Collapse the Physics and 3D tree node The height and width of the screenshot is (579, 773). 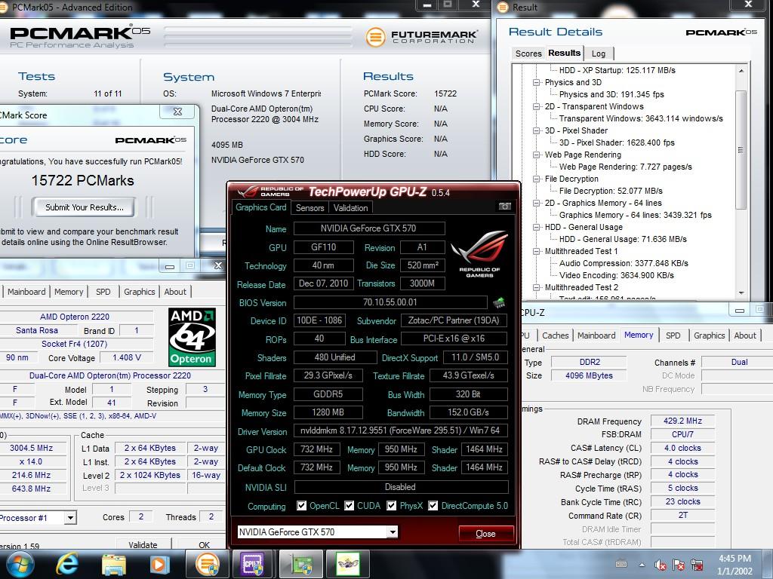pyautogui.click(x=537, y=82)
